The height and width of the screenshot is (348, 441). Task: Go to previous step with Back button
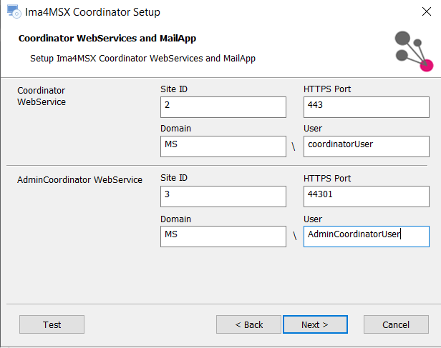(248, 324)
